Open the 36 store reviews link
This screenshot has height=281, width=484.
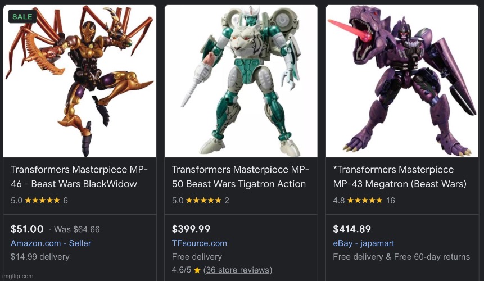[238, 270]
